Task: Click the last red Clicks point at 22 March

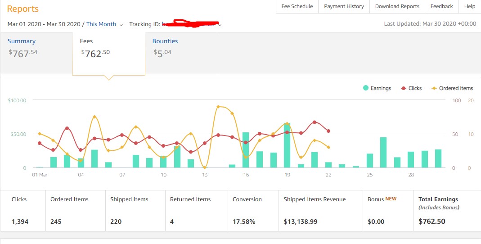Action: point(328,131)
